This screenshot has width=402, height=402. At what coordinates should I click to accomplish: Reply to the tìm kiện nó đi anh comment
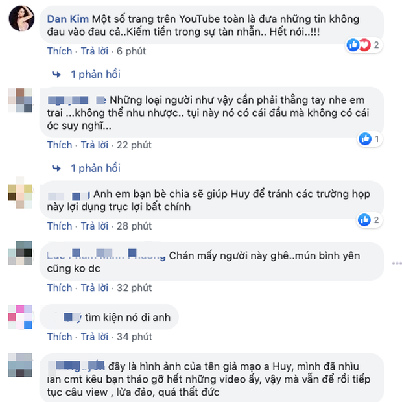(x=95, y=337)
